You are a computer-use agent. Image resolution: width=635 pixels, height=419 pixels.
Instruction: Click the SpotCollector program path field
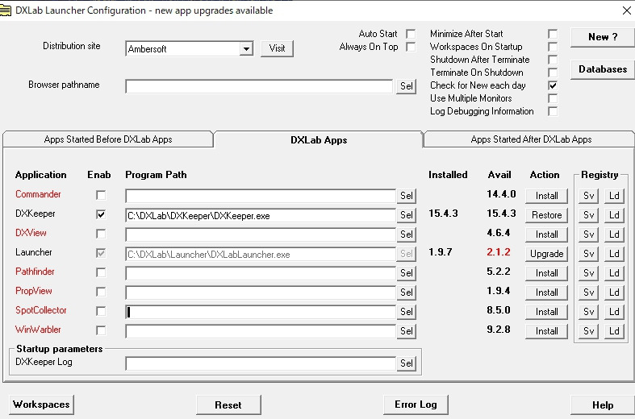261,312
